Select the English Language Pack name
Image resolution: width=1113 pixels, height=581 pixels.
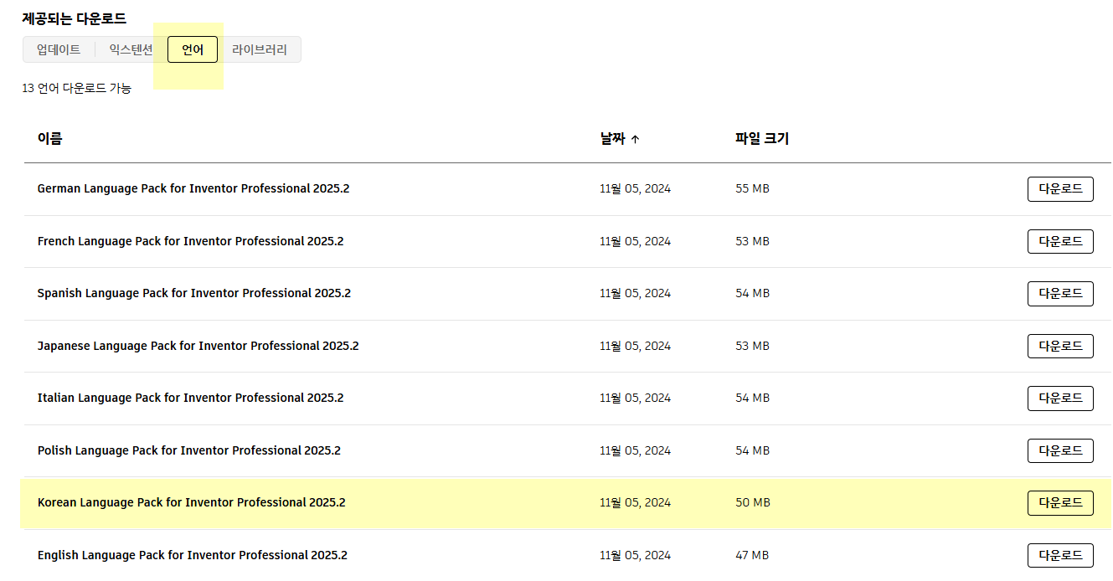click(193, 555)
